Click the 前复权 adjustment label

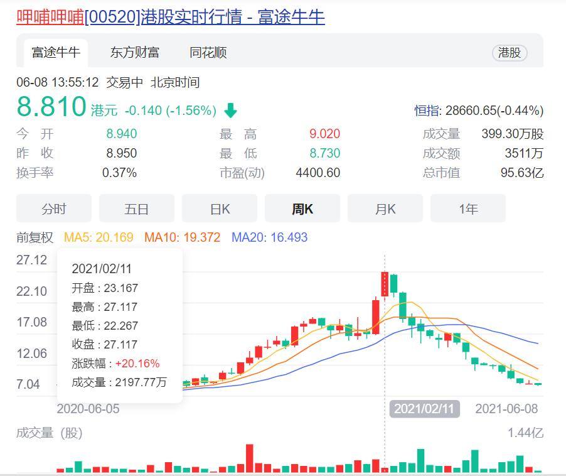tap(35, 237)
